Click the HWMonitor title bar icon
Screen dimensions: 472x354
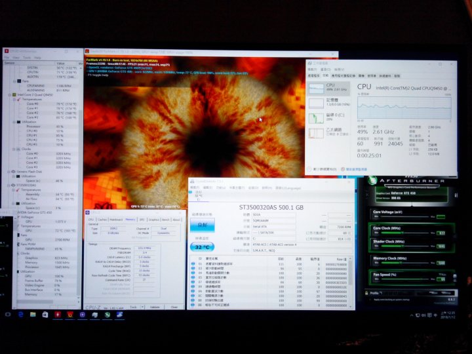pyautogui.click(x=7, y=51)
